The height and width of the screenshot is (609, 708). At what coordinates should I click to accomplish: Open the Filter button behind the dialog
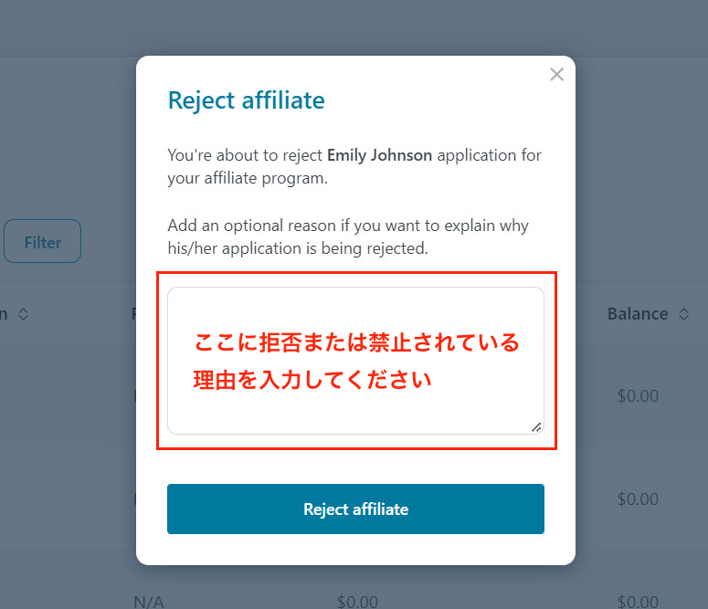[42, 242]
